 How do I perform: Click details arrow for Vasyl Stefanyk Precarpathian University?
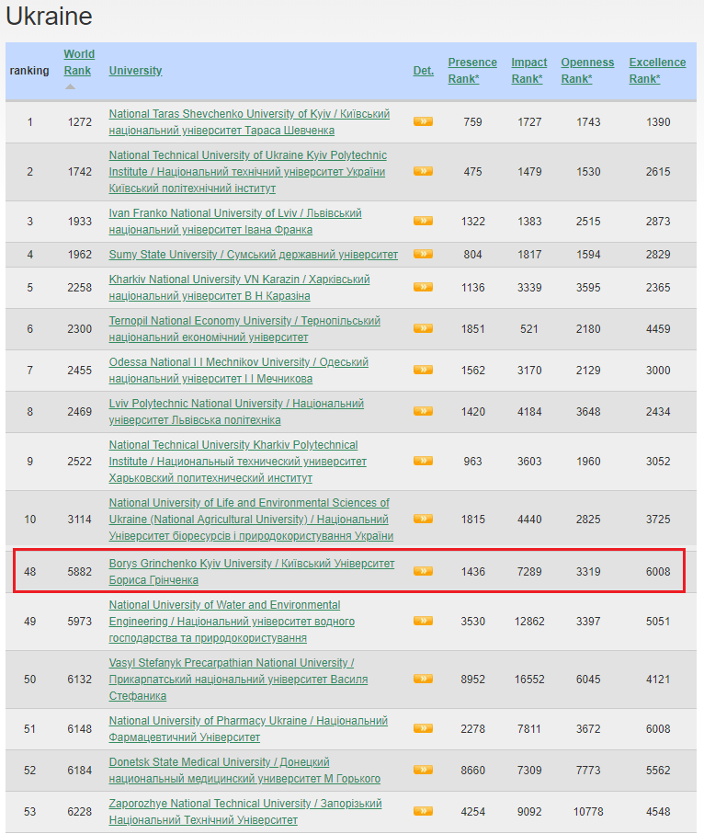[423, 679]
